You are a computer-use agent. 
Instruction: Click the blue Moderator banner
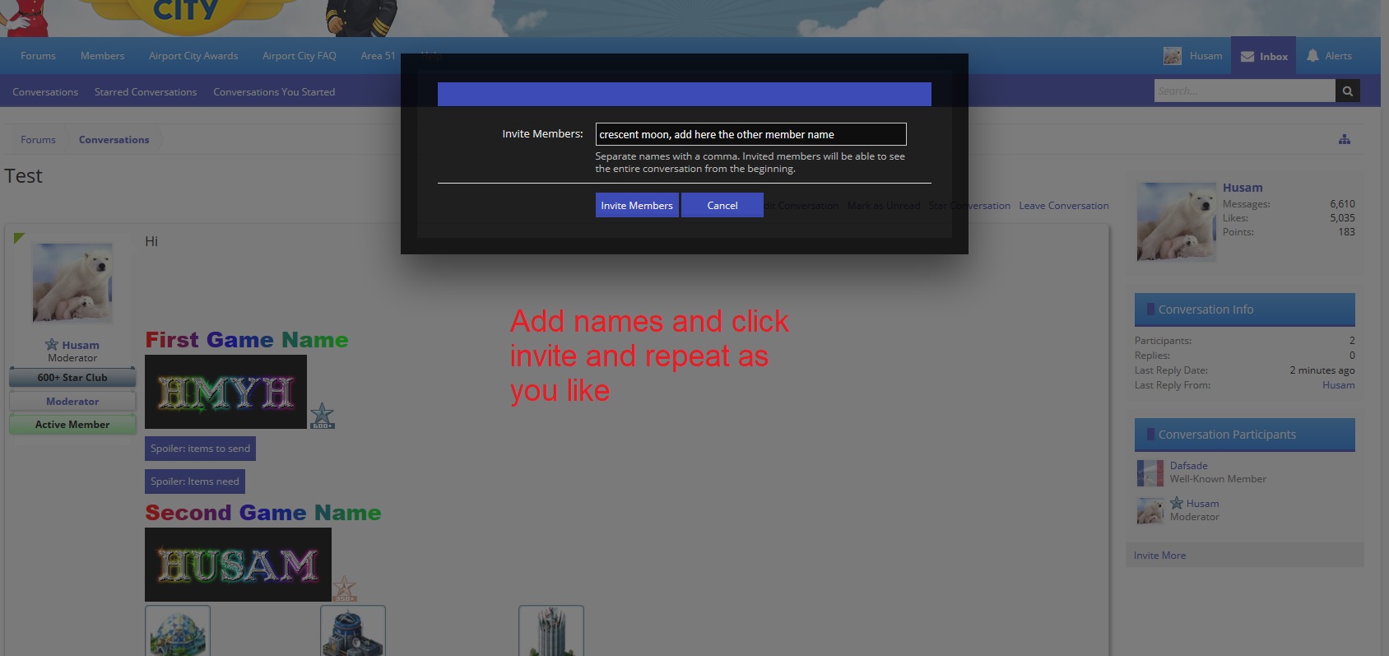point(72,402)
